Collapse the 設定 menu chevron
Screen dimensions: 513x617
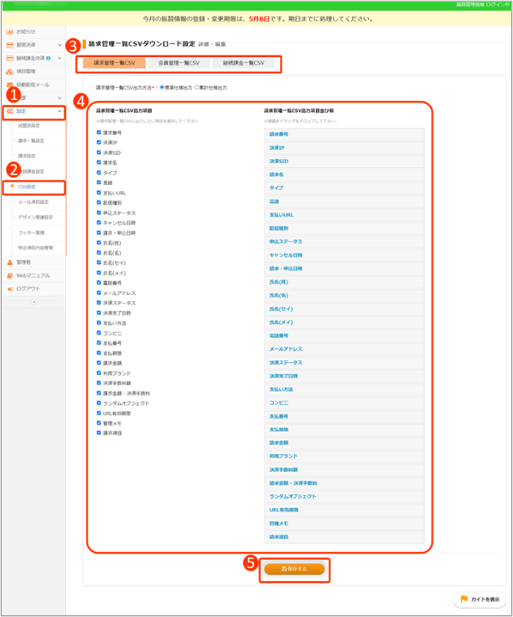click(x=59, y=111)
